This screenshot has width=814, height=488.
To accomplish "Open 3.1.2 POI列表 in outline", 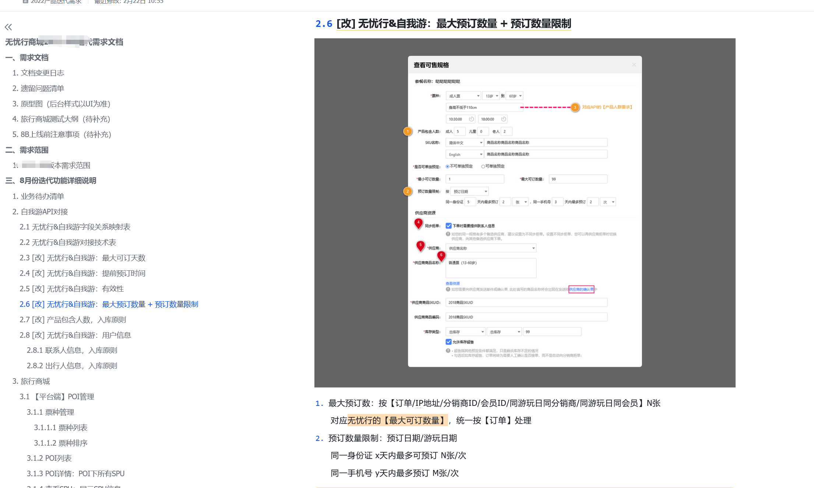I will click(49, 458).
